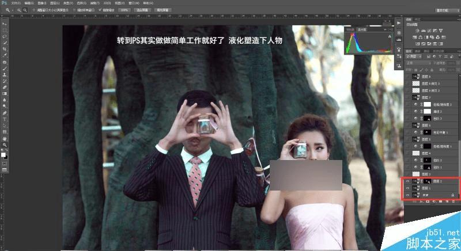Screen dimensions: 461x251
Task: Hide the 图层 2 layer eye icon
Action: pos(407,181)
